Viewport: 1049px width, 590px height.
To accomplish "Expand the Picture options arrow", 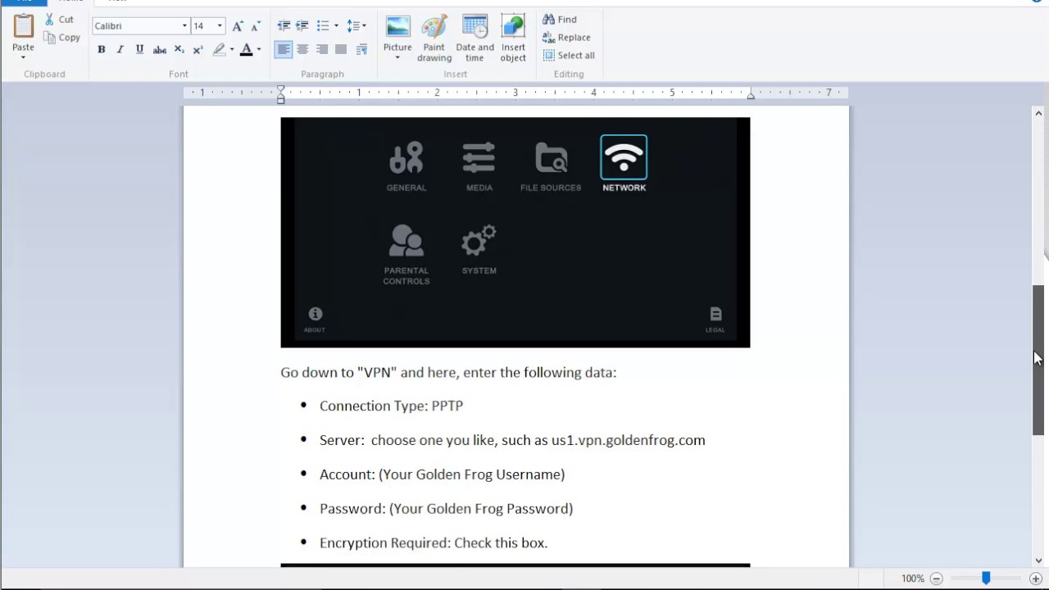I will pyautogui.click(x=397, y=57).
